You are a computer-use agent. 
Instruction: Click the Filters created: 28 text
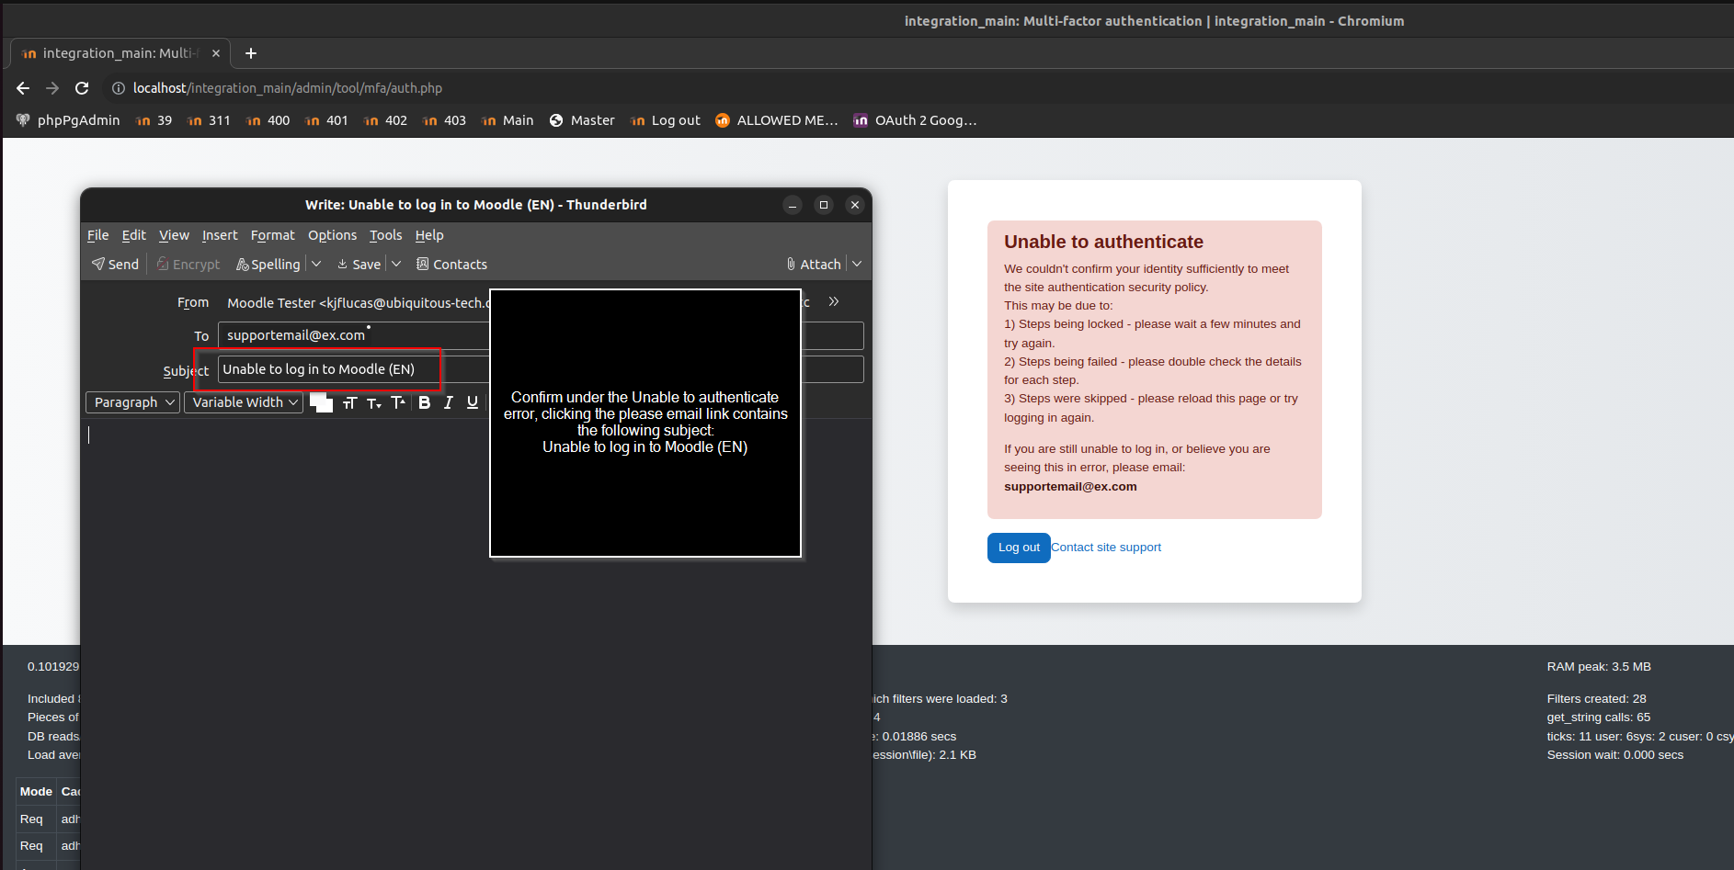1596,699
